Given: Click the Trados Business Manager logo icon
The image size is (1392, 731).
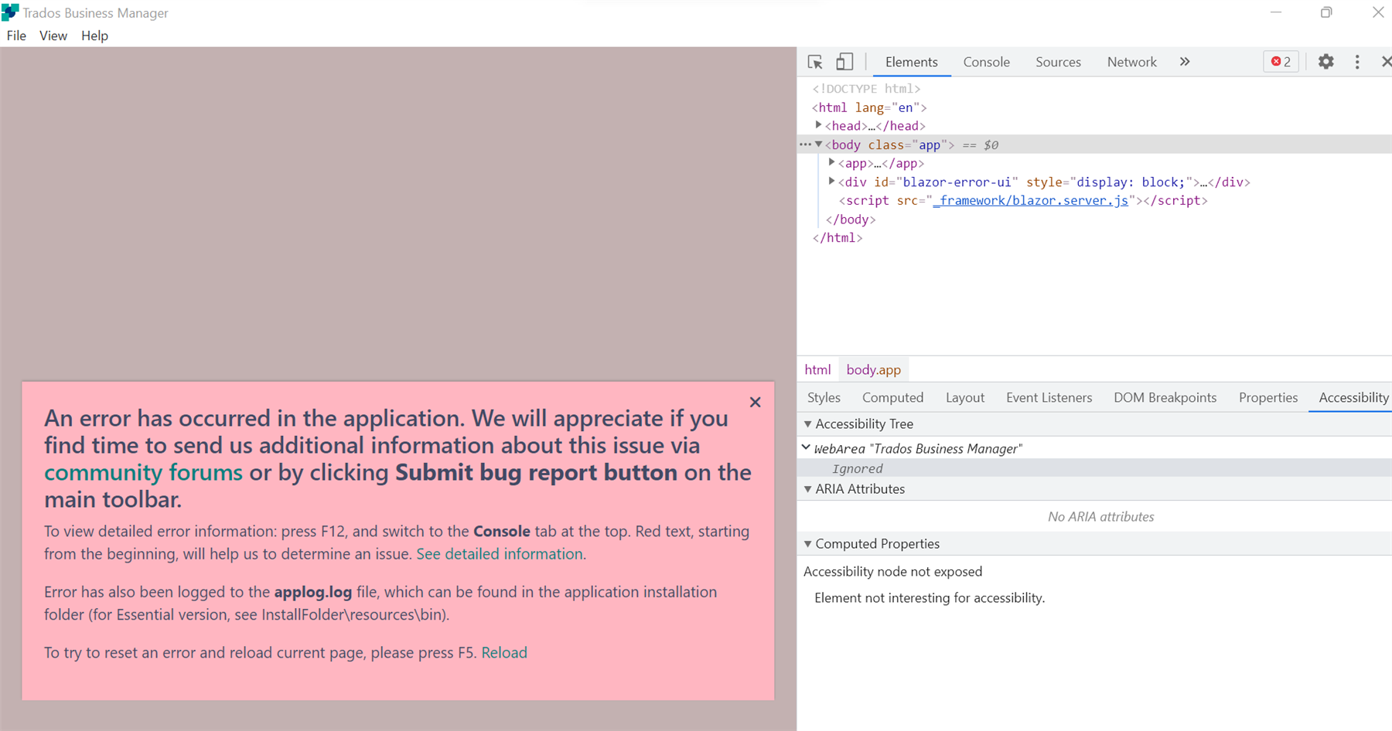Looking at the screenshot, I should tap(10, 12).
